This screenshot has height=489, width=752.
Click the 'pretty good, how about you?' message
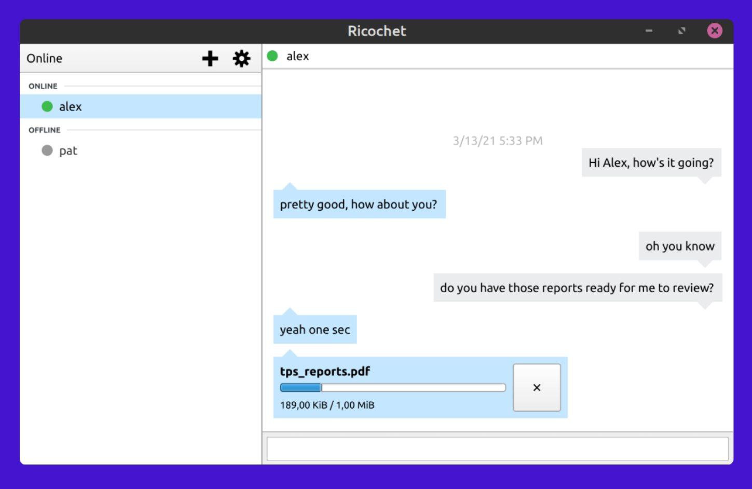point(359,204)
